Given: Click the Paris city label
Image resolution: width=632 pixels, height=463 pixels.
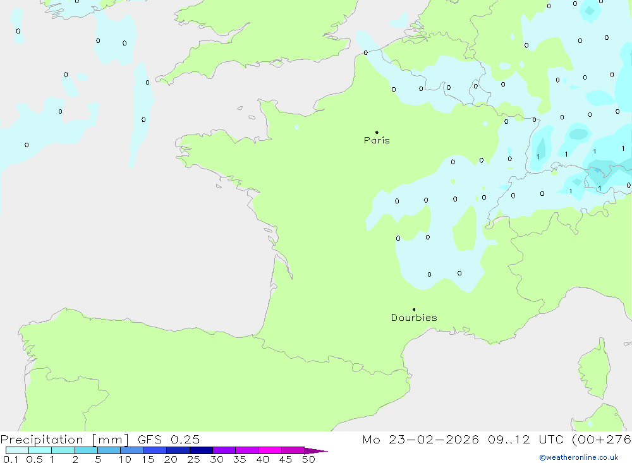Looking at the screenshot, I should tap(377, 140).
